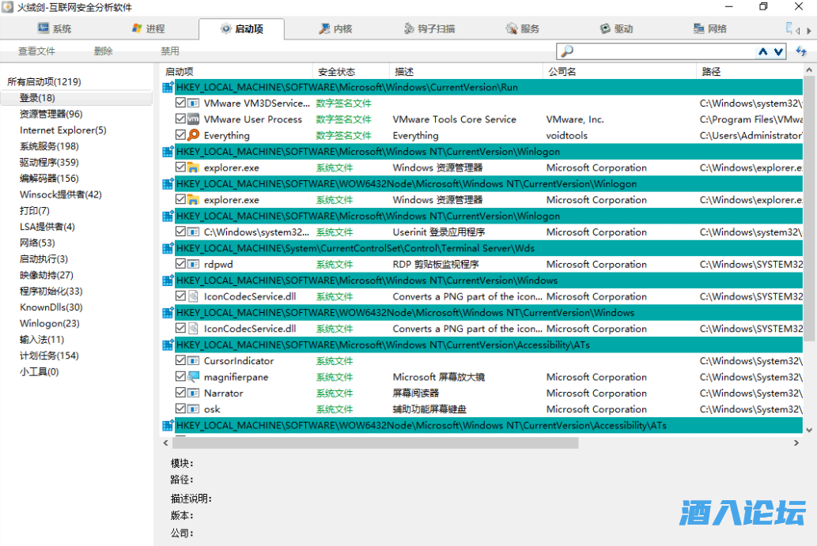
Task: Select 系统服务(198) in the left category list
Action: tap(49, 146)
